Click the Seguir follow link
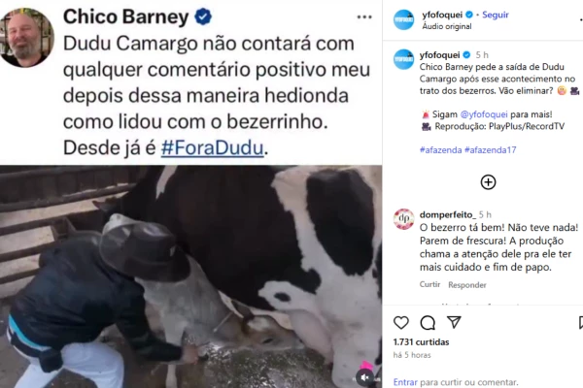583x388 pixels. 496,15
